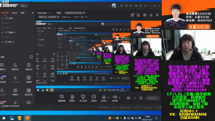Select the 文本 2 source row
The height and width of the screenshot is (121, 215).
tap(17, 28)
